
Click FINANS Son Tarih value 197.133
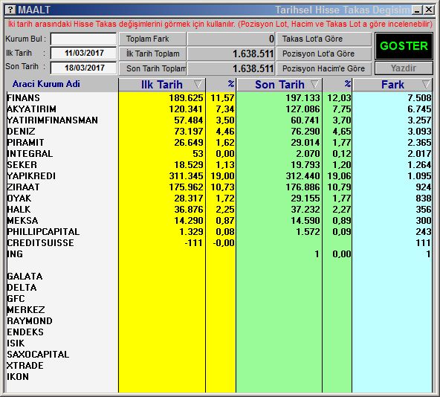(302, 98)
